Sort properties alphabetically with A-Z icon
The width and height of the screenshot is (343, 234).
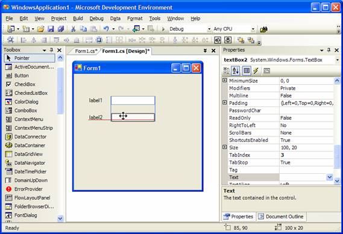click(x=236, y=70)
